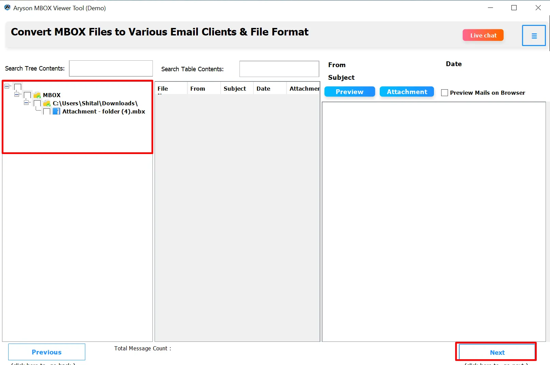Start a Live chat session

tap(483, 35)
